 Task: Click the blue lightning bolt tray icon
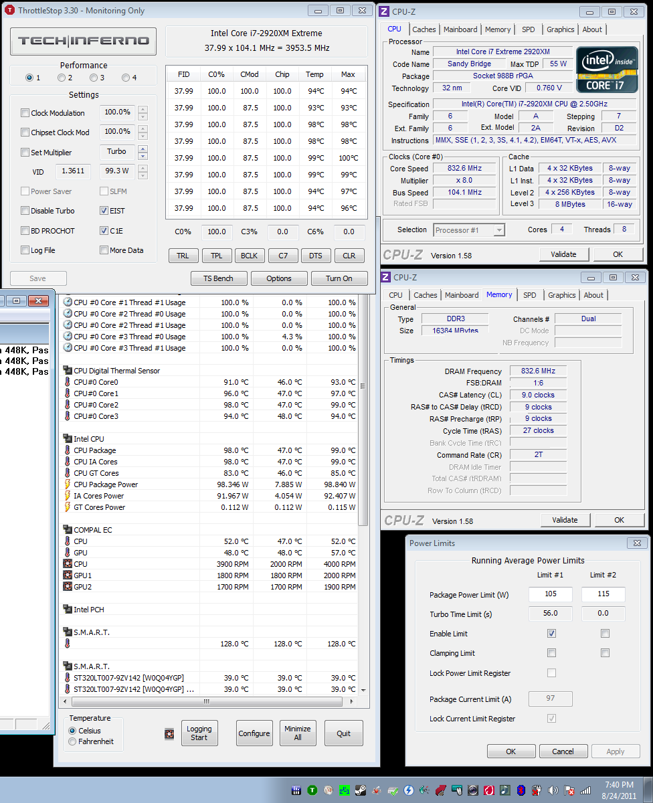click(x=409, y=790)
